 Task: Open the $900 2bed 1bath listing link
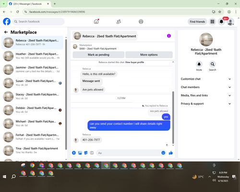coord(98,48)
